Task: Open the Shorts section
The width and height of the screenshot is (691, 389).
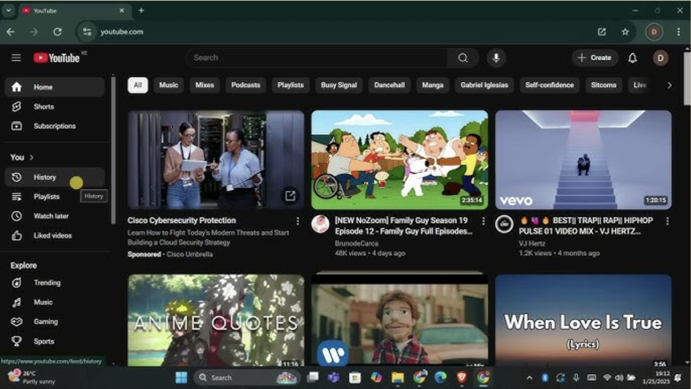Action: click(x=43, y=106)
